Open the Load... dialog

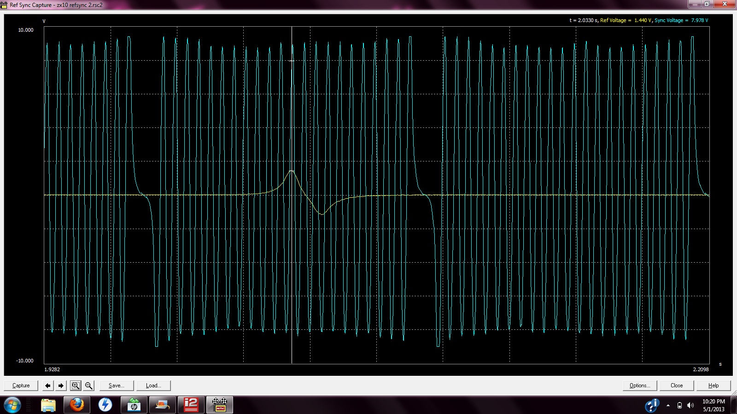153,385
